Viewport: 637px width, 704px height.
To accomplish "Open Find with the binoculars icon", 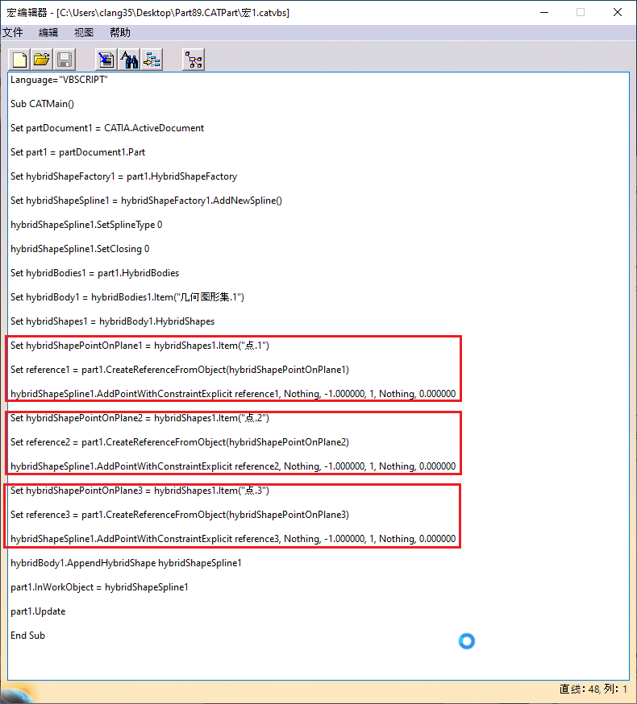I will click(129, 60).
